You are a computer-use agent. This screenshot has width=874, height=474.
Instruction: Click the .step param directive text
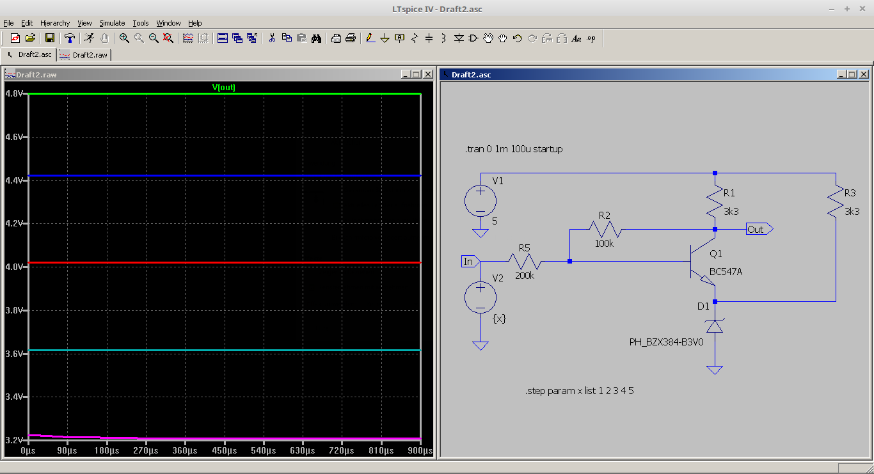point(579,391)
